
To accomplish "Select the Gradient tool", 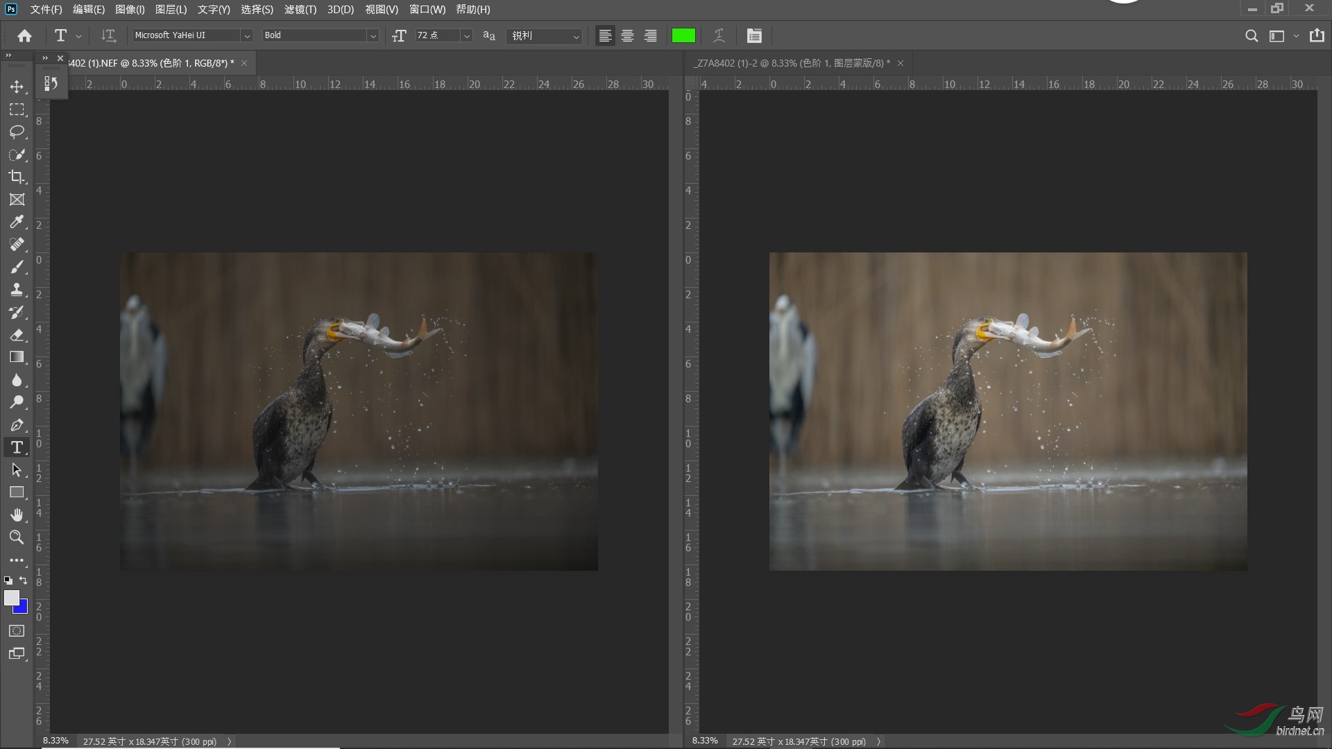I will coord(17,357).
